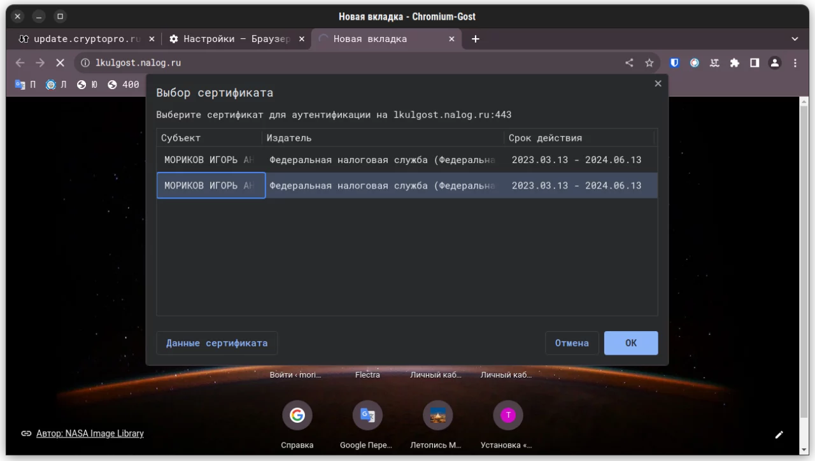Open the tab search chevron
The width and height of the screenshot is (815, 461).
coord(795,39)
